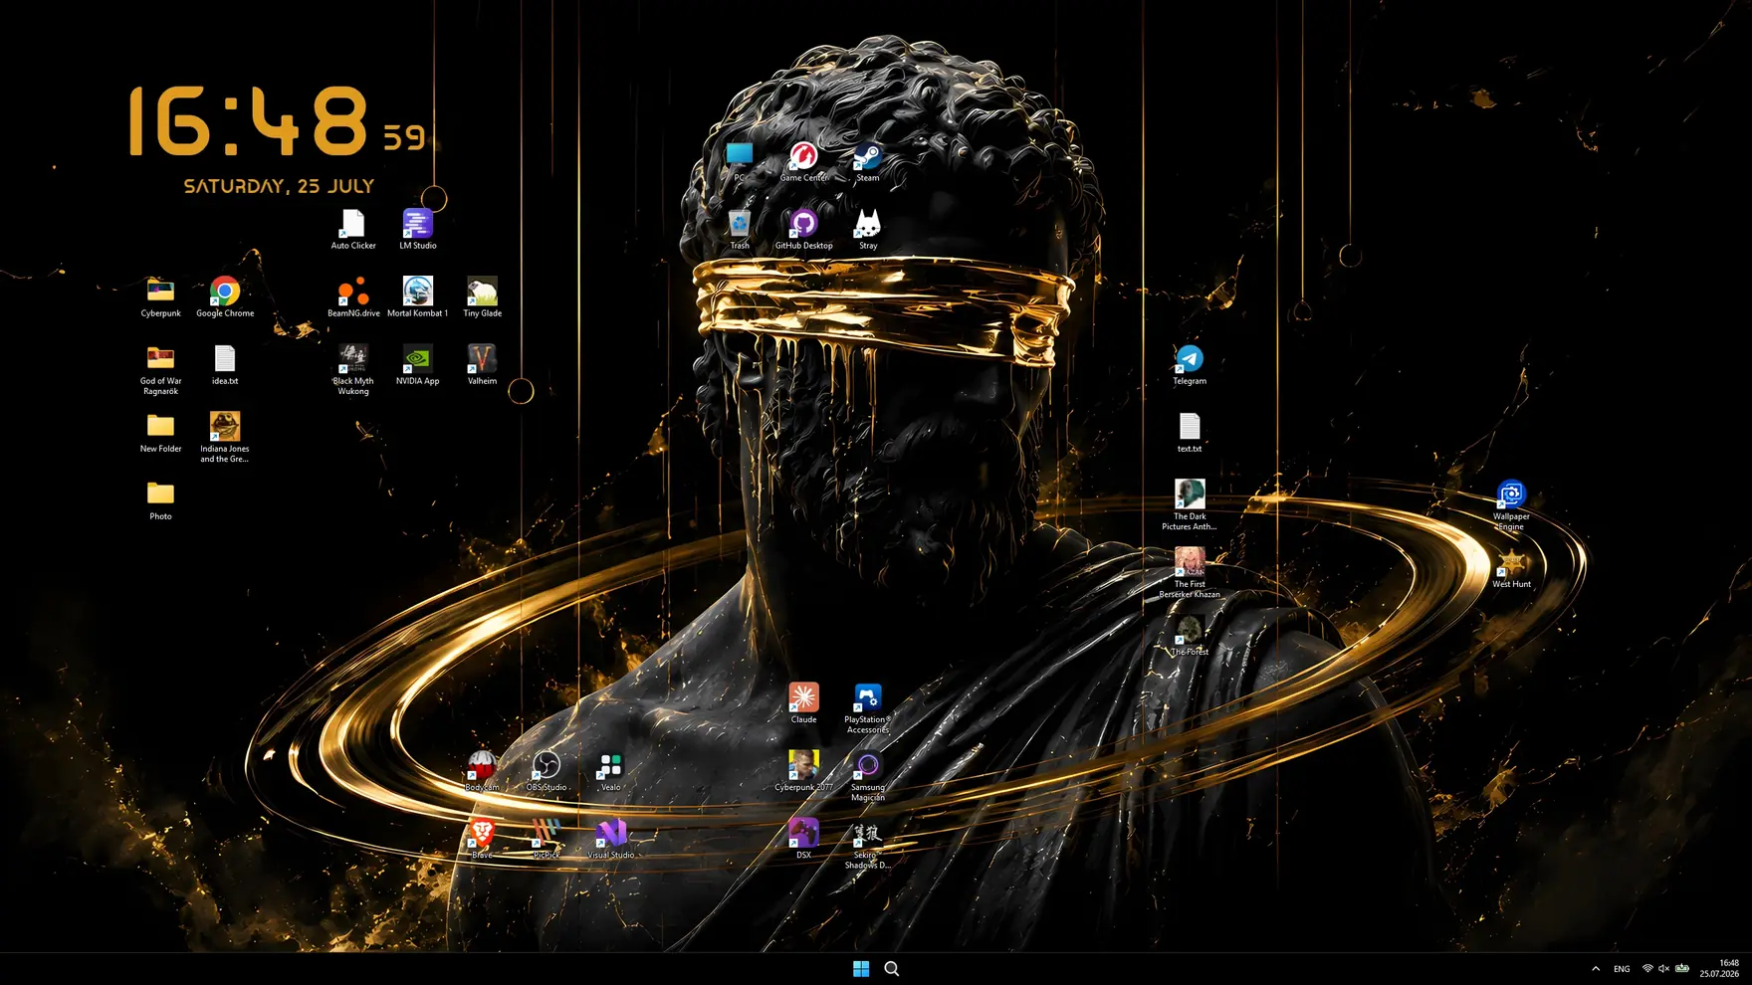
Task: Click the battery tray icon
Action: 1682,969
